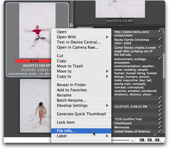
Task: Click the pencil icon beside the riecks.com website field
Action: (160, 32)
